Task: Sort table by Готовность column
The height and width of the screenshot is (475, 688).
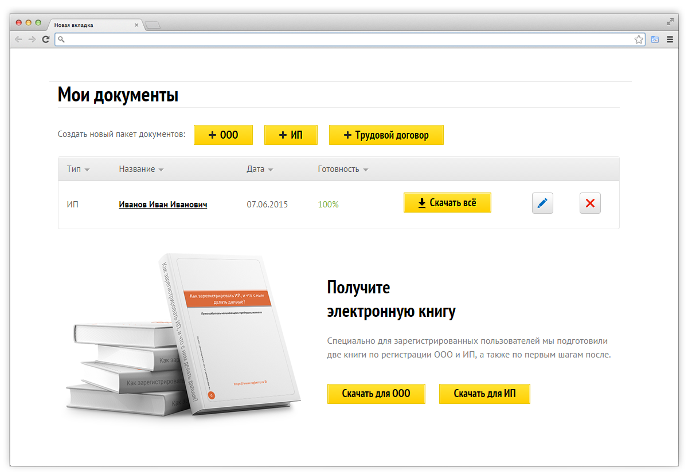Action: tap(343, 169)
